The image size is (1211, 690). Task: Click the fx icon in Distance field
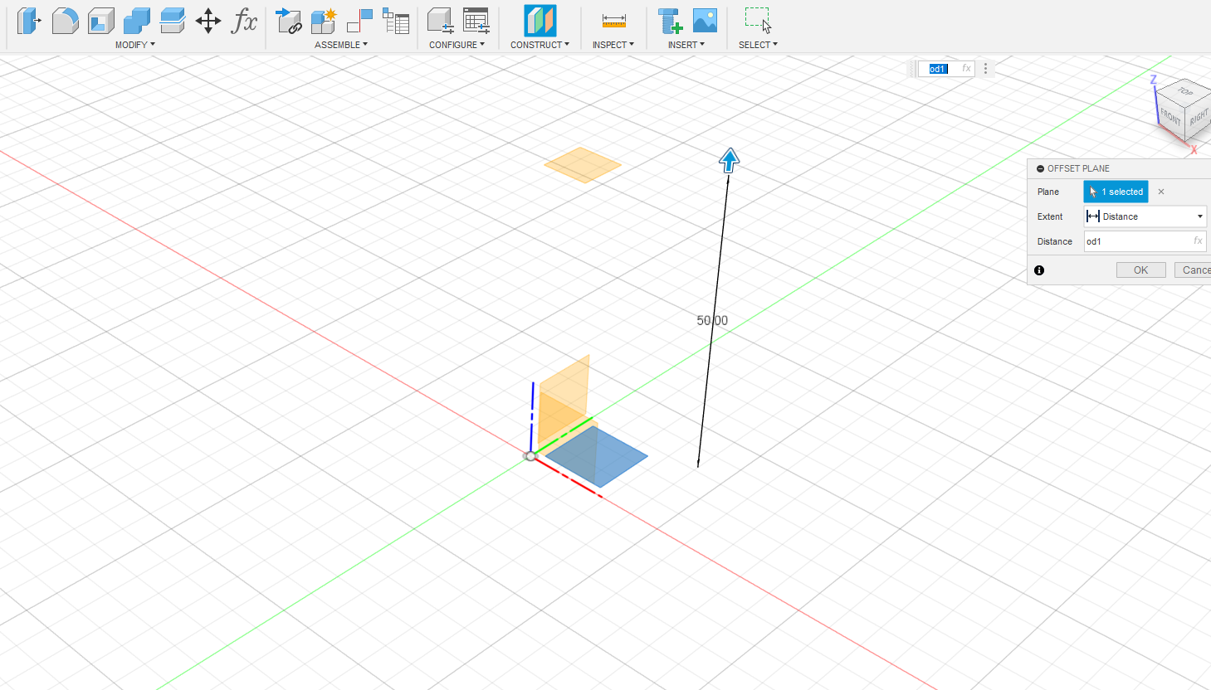(x=1198, y=241)
